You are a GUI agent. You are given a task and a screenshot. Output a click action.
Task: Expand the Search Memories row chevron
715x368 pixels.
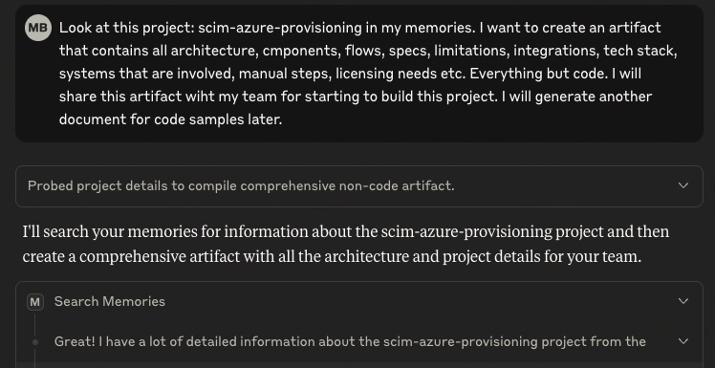click(682, 301)
